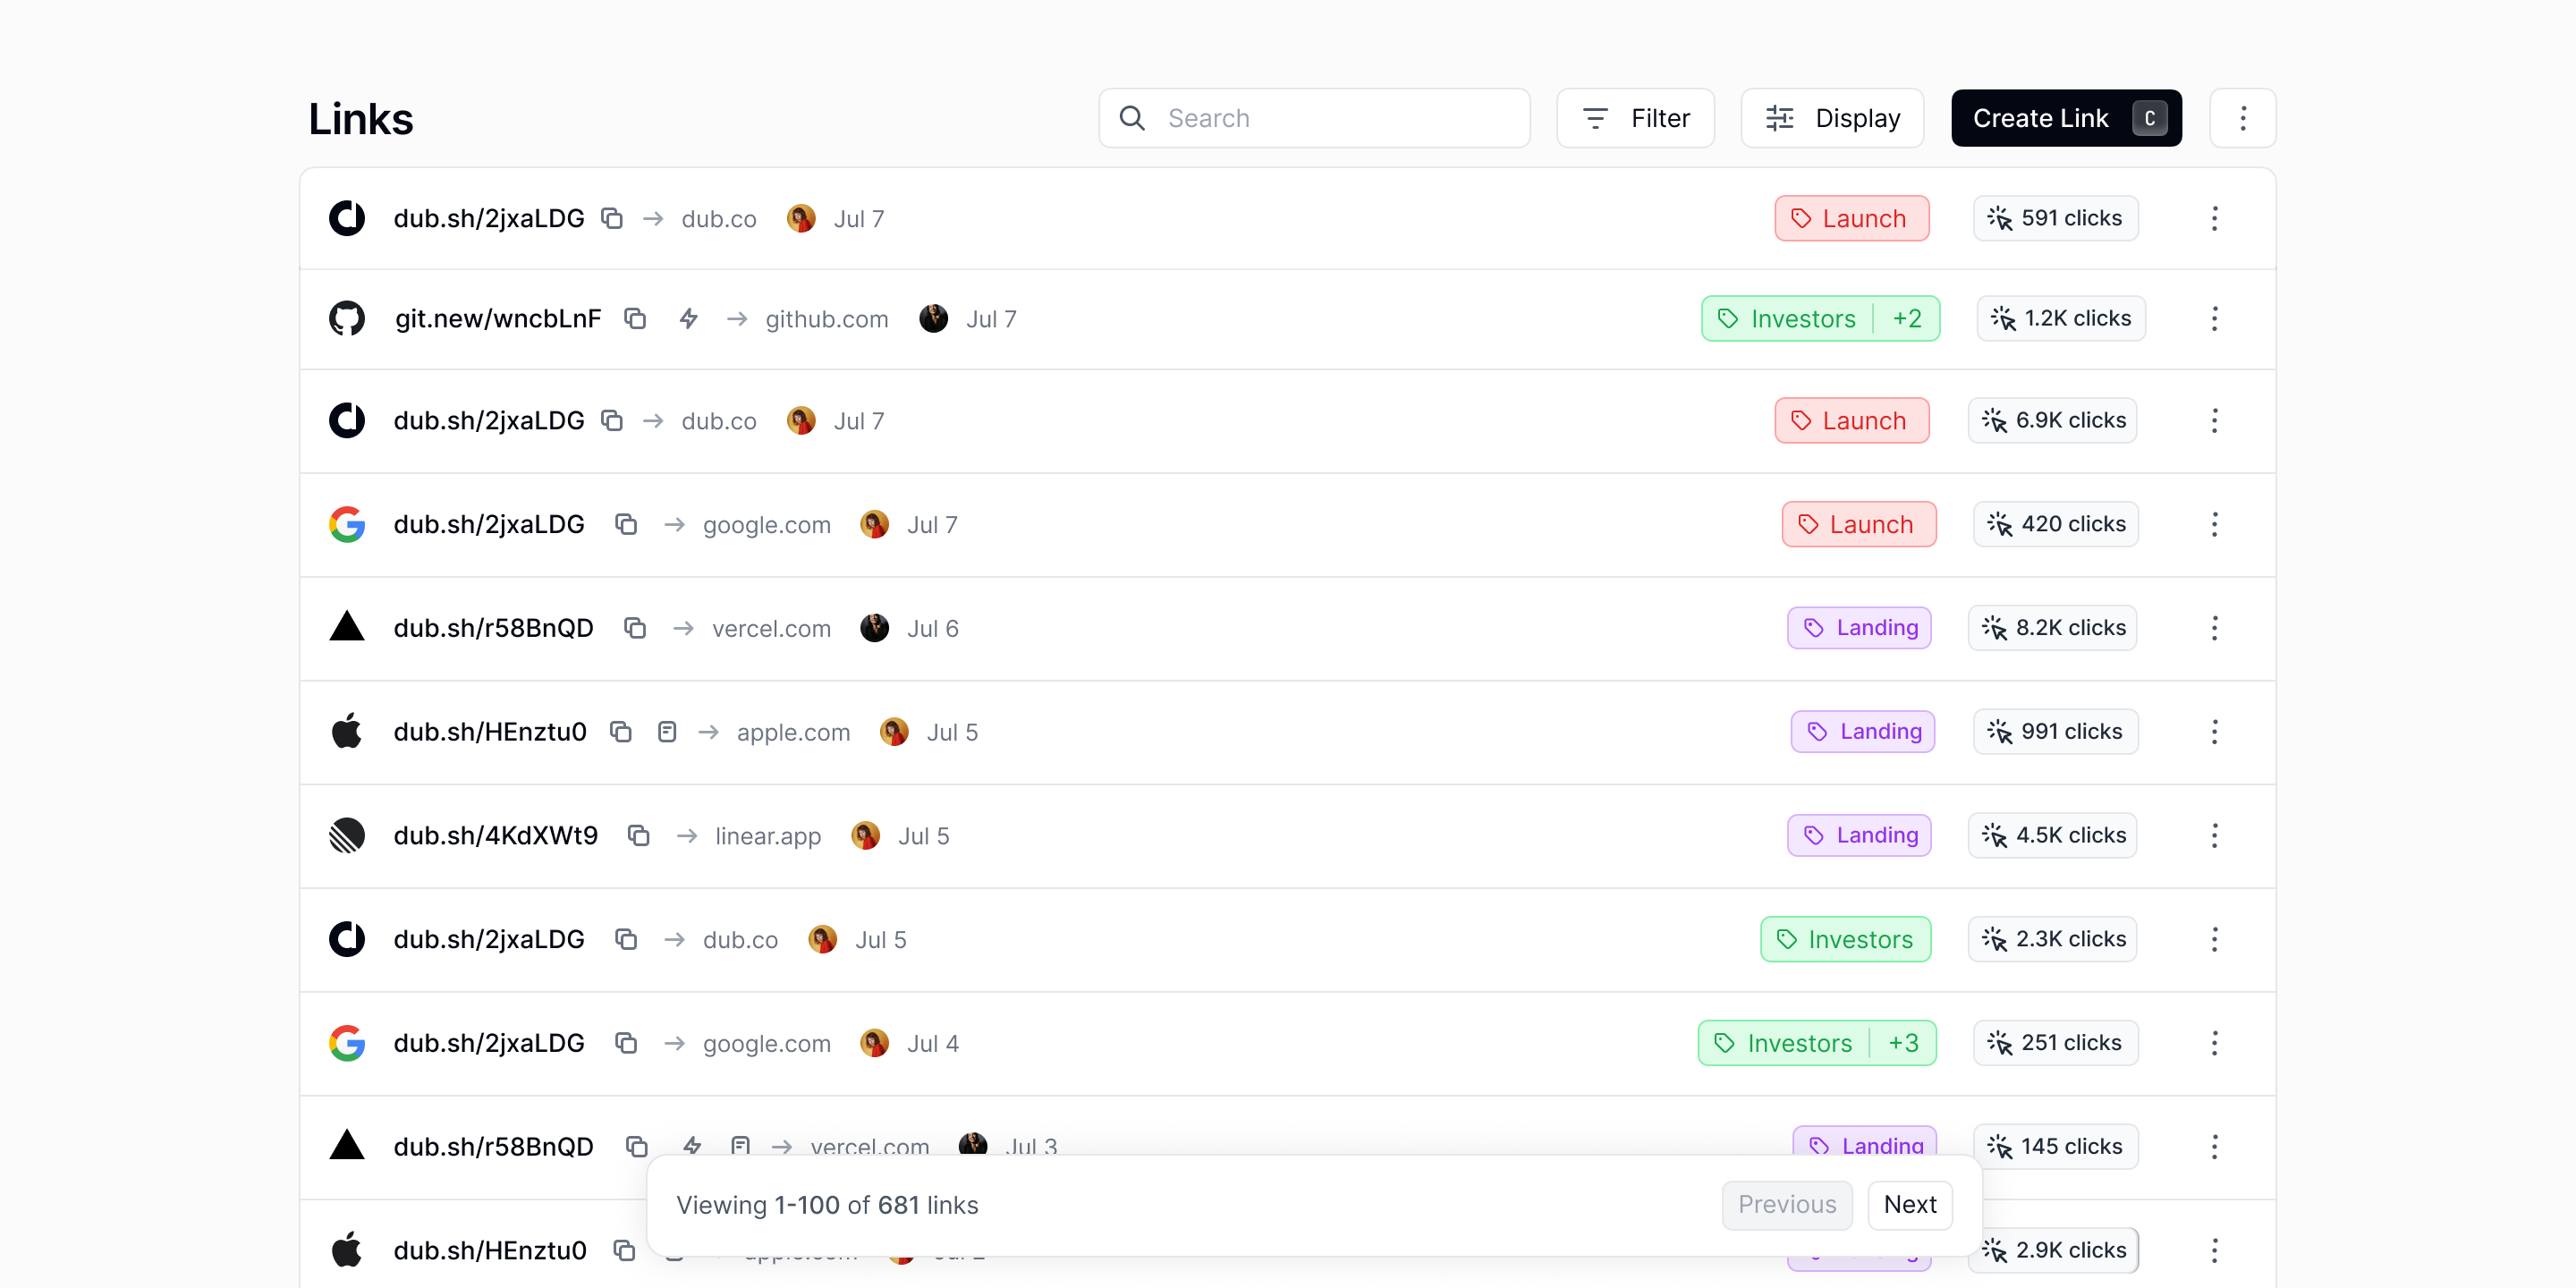Click the Google favicon on the dub.sh/2jxaLDG google.com row

[346, 523]
